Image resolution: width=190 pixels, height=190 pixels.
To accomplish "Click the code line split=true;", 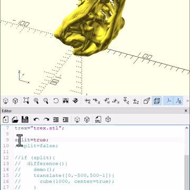I will [32, 140].
